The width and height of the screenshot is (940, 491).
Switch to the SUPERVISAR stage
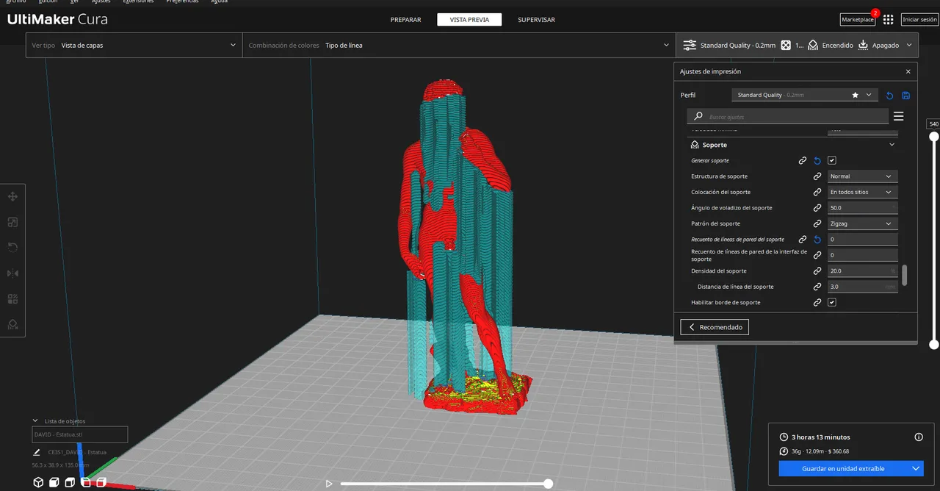(x=536, y=20)
